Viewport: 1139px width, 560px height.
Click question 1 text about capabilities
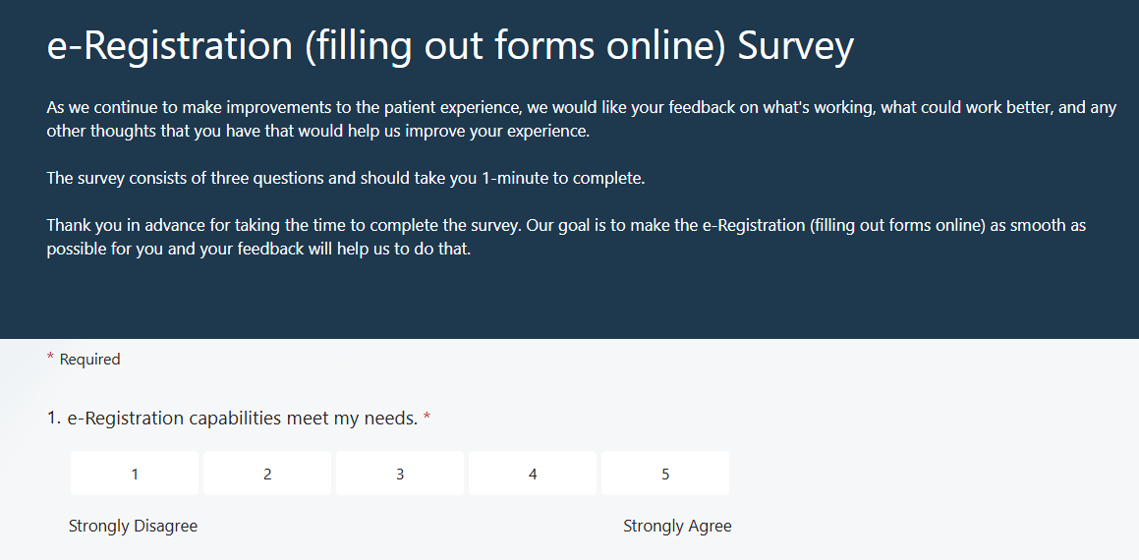tap(242, 419)
